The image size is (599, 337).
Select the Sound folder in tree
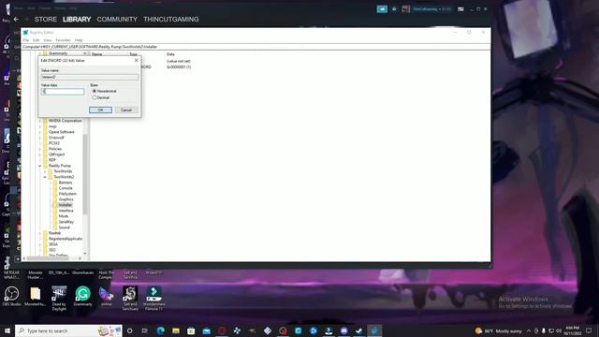[64, 227]
